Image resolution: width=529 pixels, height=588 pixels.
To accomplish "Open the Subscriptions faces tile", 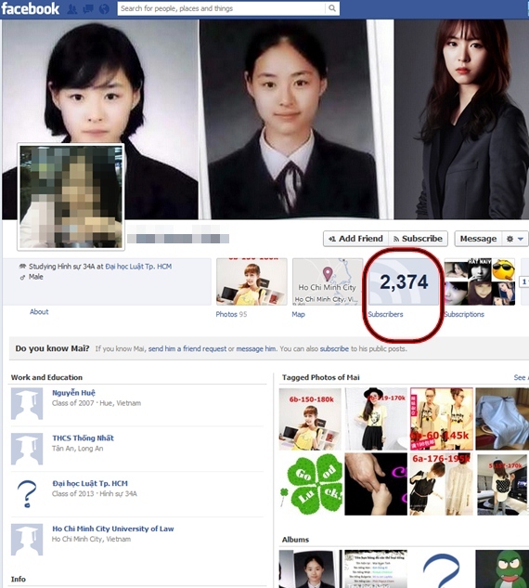I will 480,281.
